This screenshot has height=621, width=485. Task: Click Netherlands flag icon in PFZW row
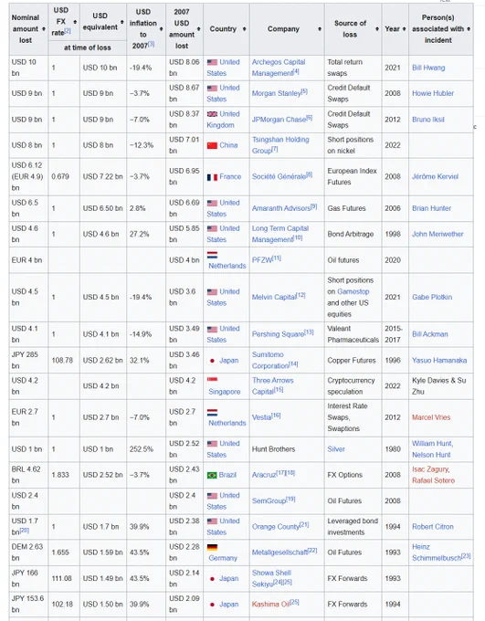pyautogui.click(x=212, y=255)
